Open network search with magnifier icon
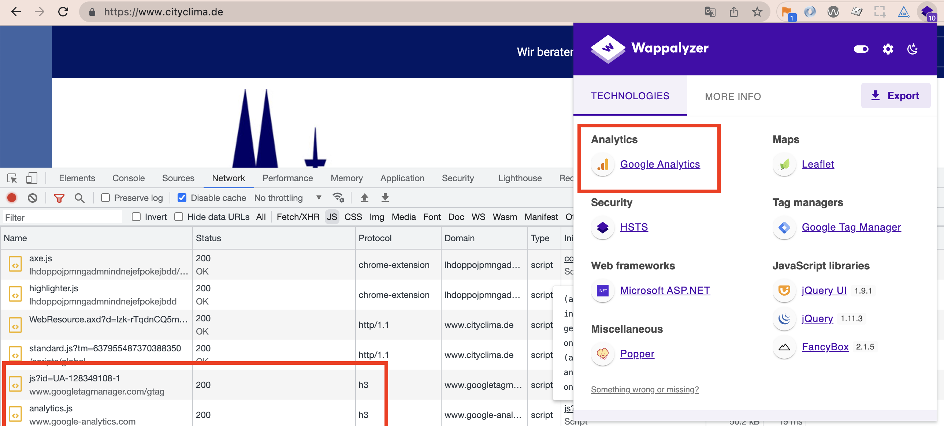The height and width of the screenshot is (426, 944). pos(79,198)
